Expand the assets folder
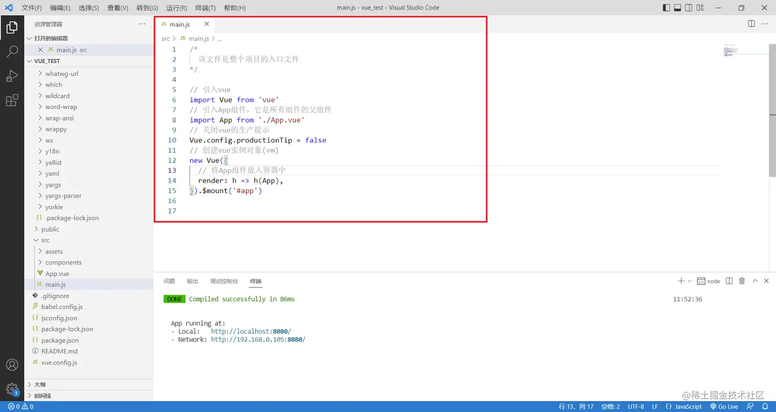The width and height of the screenshot is (776, 412). pos(89,251)
